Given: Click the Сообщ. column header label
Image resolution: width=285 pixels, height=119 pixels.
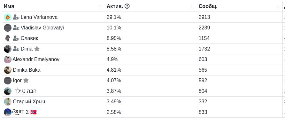Looking at the screenshot, I should [208, 6].
